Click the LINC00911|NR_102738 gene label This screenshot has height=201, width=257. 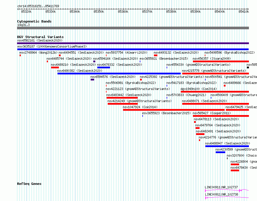point(221,194)
